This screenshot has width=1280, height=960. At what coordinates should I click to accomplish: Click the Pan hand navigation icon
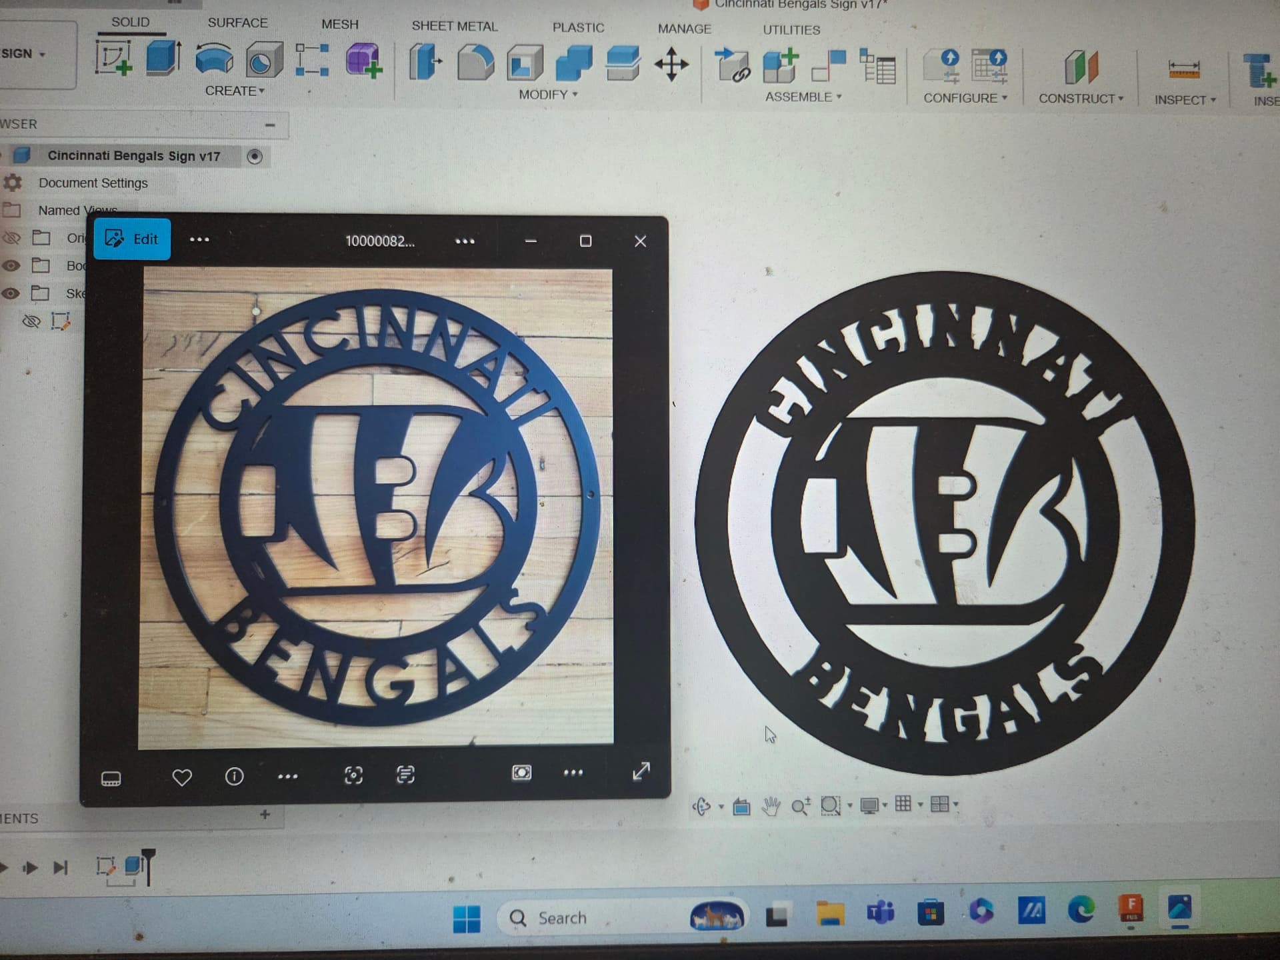[x=771, y=807]
